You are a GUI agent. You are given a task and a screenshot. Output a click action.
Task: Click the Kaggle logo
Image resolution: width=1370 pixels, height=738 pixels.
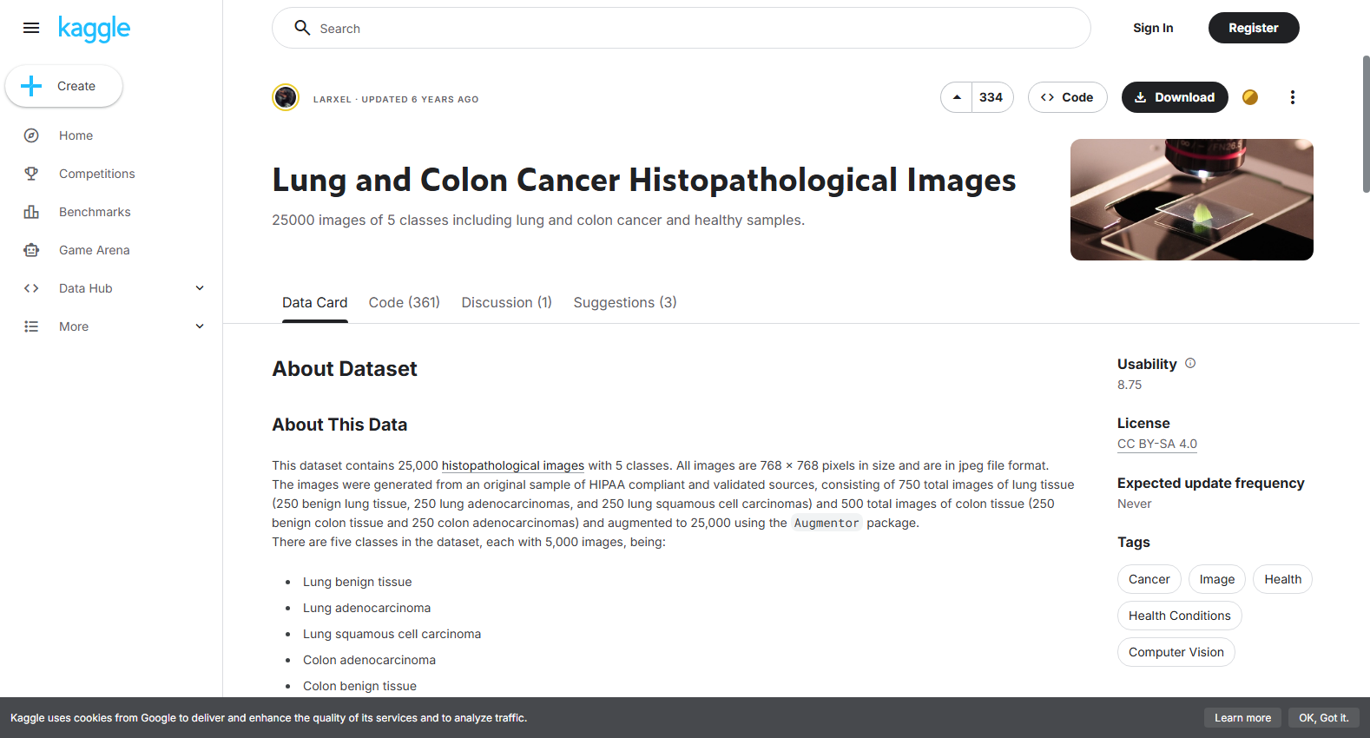point(94,29)
